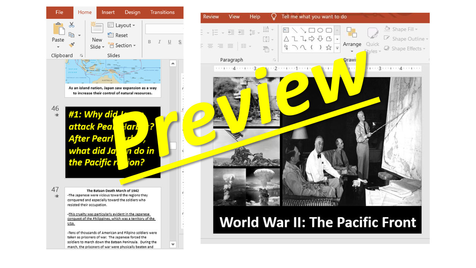Screen dimensions: 476x268
Task: Select the right arrow shape
Action: 312,39
